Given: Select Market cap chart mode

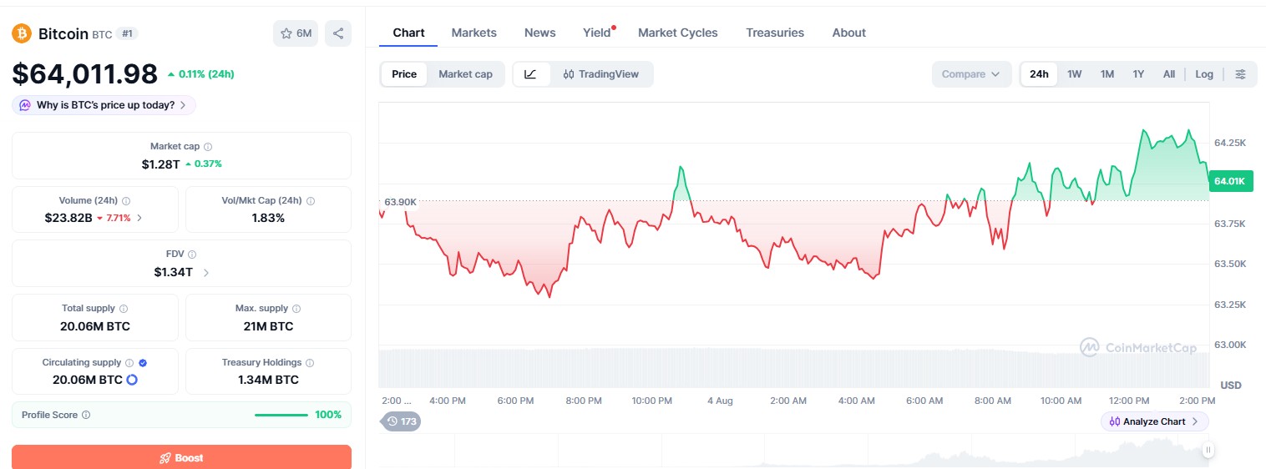Looking at the screenshot, I should (465, 74).
